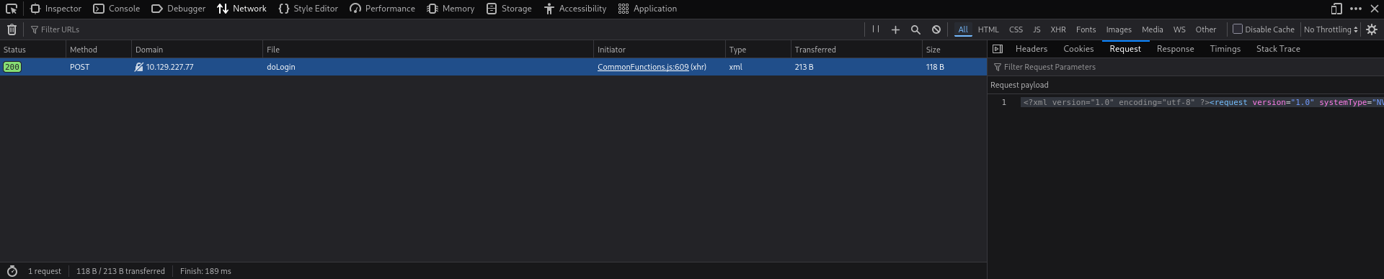Select the 200 status badge

[x=12, y=67]
